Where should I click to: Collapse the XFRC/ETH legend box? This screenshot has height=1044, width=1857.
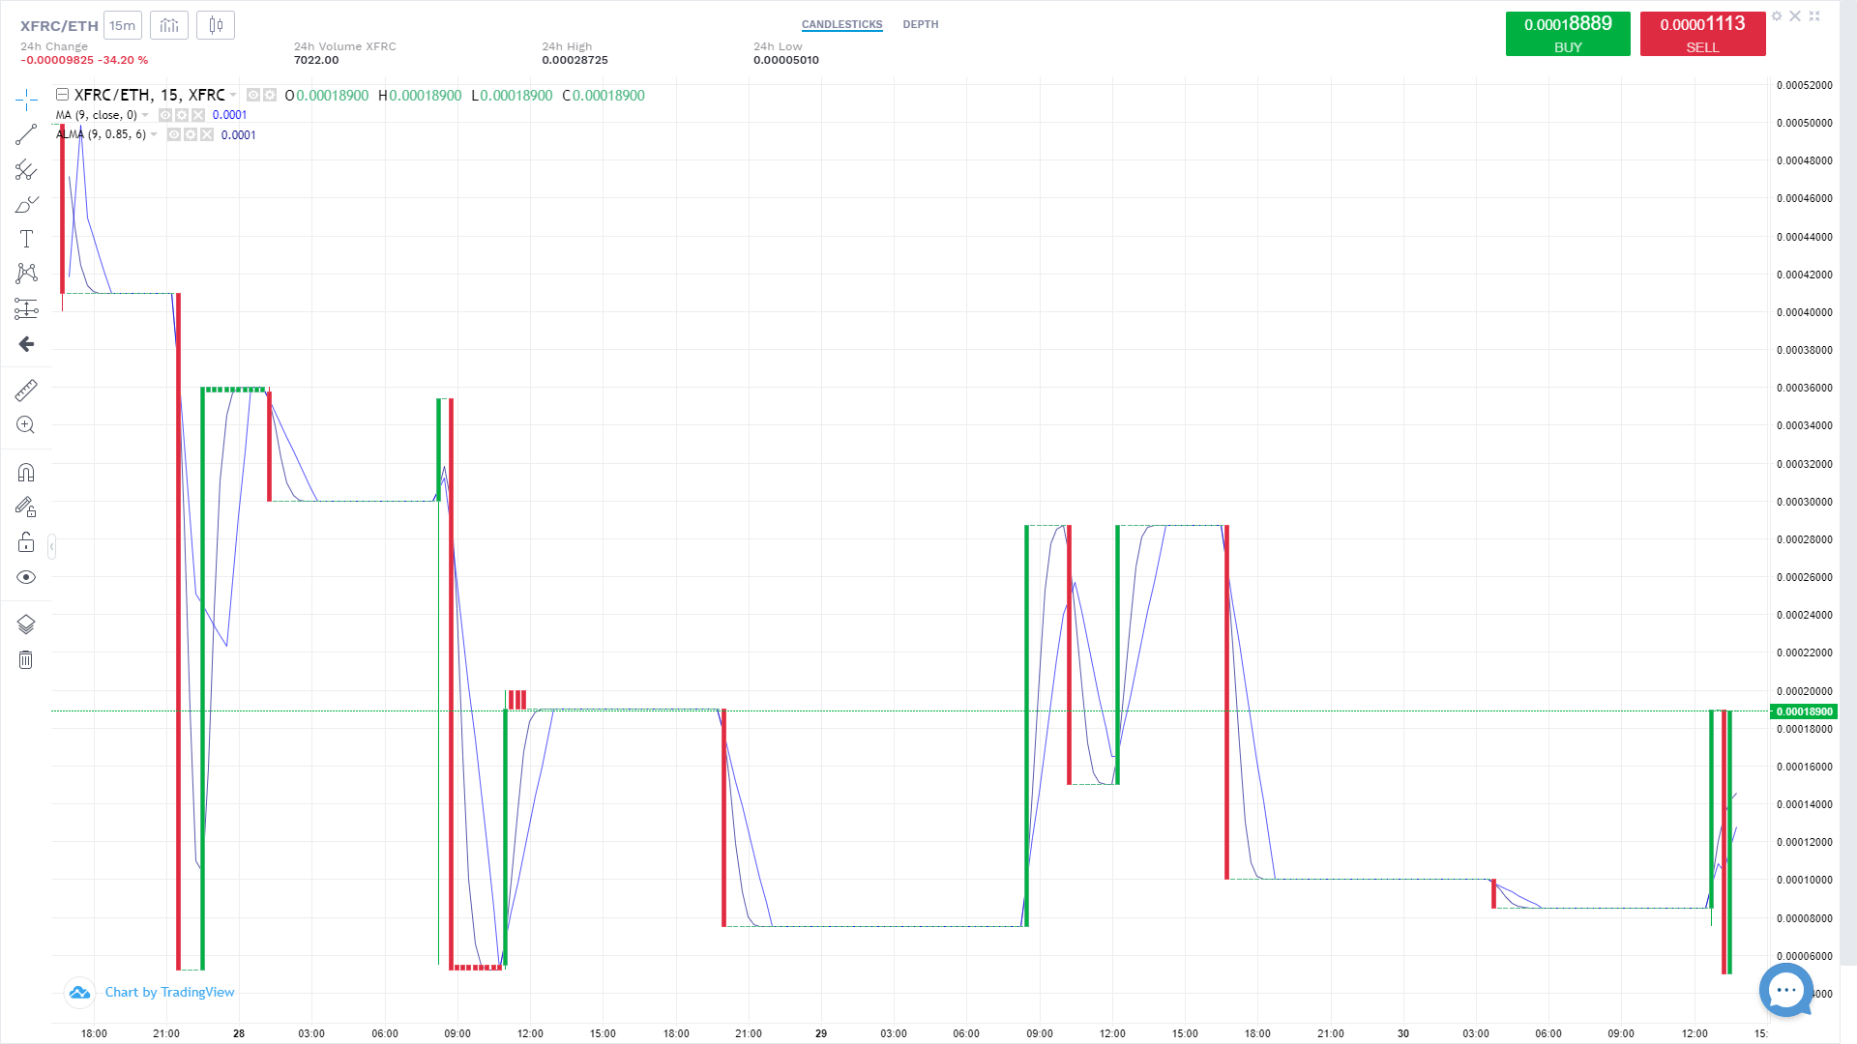(x=62, y=95)
